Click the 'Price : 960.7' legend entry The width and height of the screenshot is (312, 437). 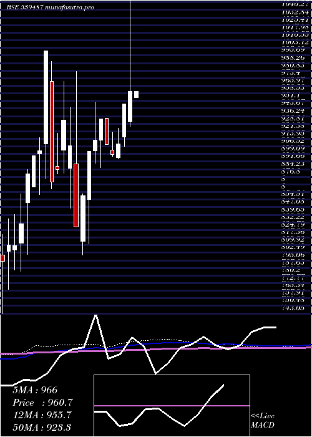click(x=42, y=403)
